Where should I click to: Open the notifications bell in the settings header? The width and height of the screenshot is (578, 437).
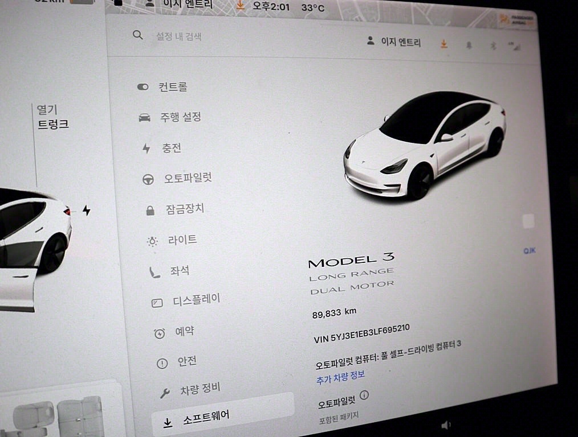(469, 46)
